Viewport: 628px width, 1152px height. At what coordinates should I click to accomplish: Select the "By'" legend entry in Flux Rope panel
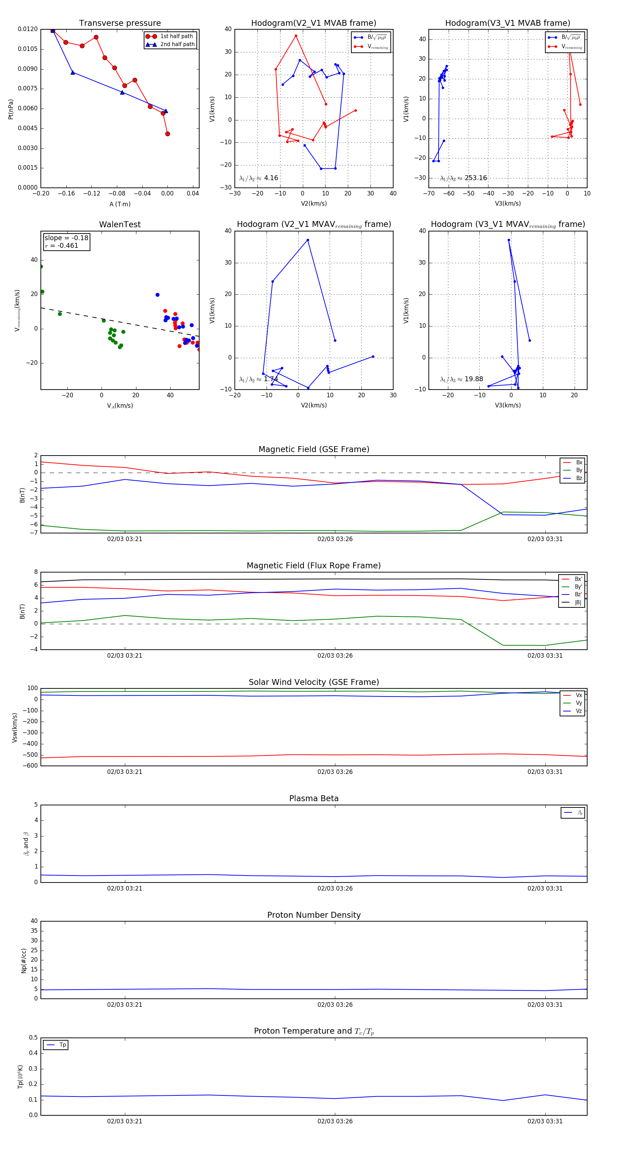click(x=572, y=587)
